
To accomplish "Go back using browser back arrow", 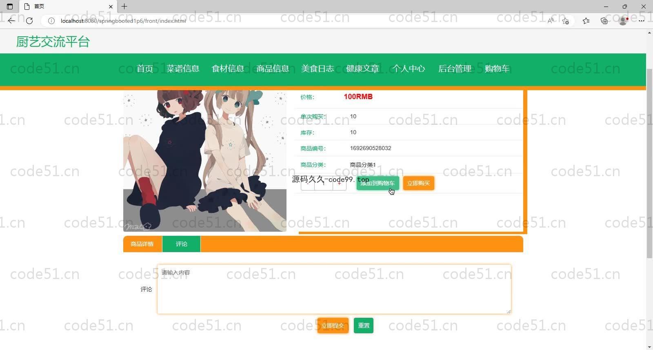I will coord(11,20).
